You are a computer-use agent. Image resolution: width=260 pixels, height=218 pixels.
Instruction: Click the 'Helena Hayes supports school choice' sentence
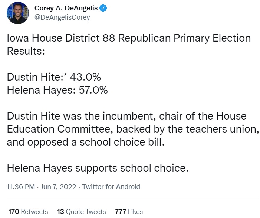click(98, 168)
